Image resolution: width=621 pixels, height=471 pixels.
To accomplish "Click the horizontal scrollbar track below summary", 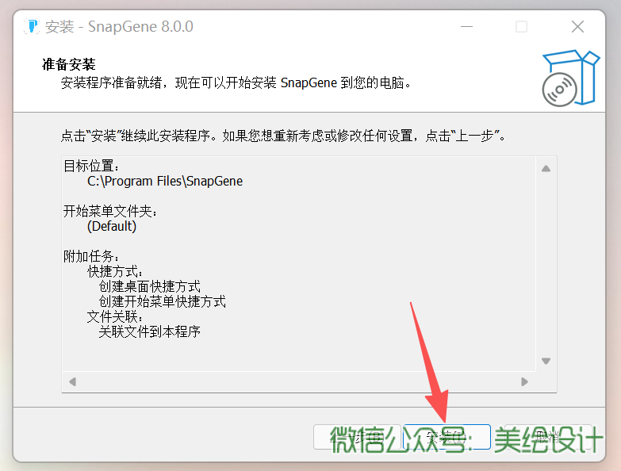I will [x=298, y=381].
